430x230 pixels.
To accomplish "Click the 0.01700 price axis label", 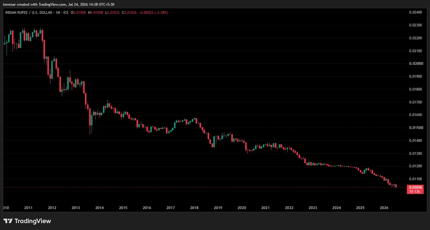I will click(415, 102).
